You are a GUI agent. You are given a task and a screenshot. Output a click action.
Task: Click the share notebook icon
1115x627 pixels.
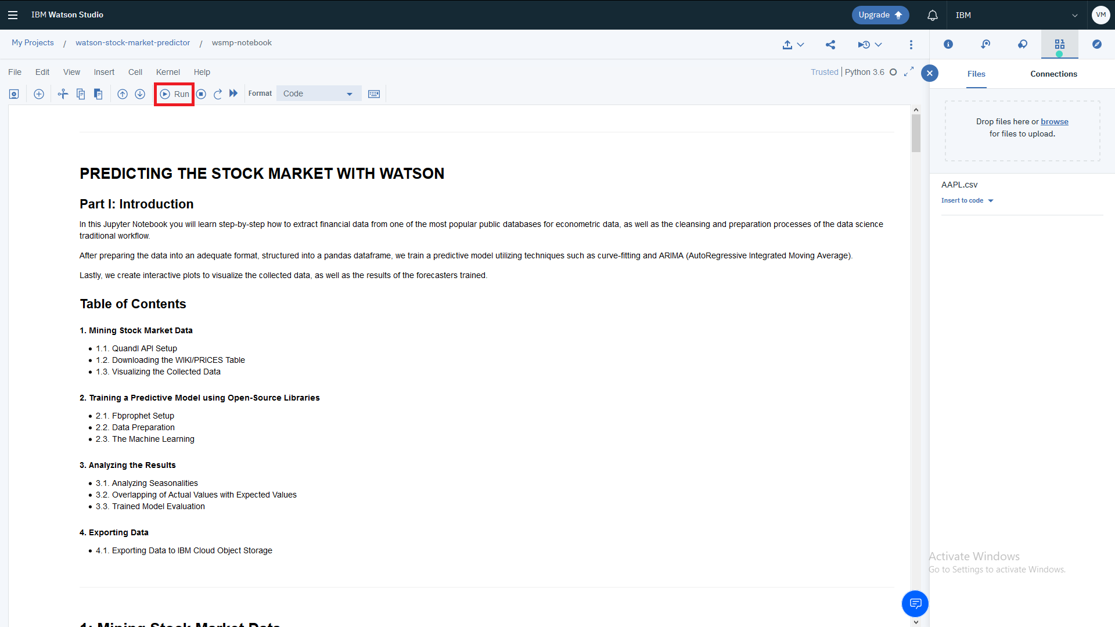830,45
